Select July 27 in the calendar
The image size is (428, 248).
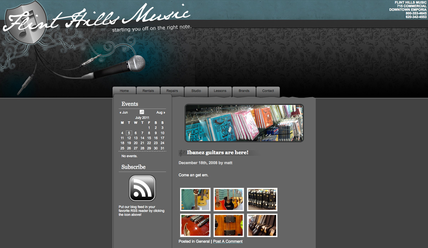tap(136, 148)
